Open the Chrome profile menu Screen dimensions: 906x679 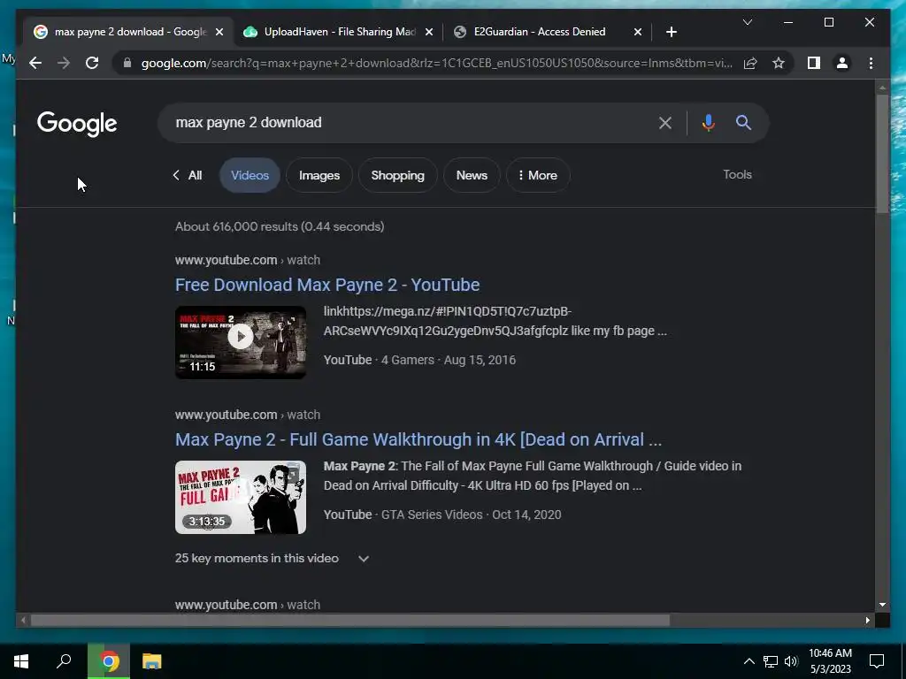842,63
